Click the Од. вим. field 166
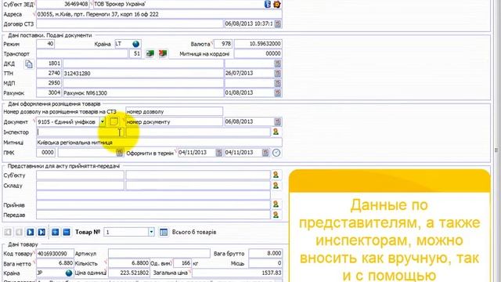Image resolution: width=501 pixels, height=282 pixels. tap(182, 263)
